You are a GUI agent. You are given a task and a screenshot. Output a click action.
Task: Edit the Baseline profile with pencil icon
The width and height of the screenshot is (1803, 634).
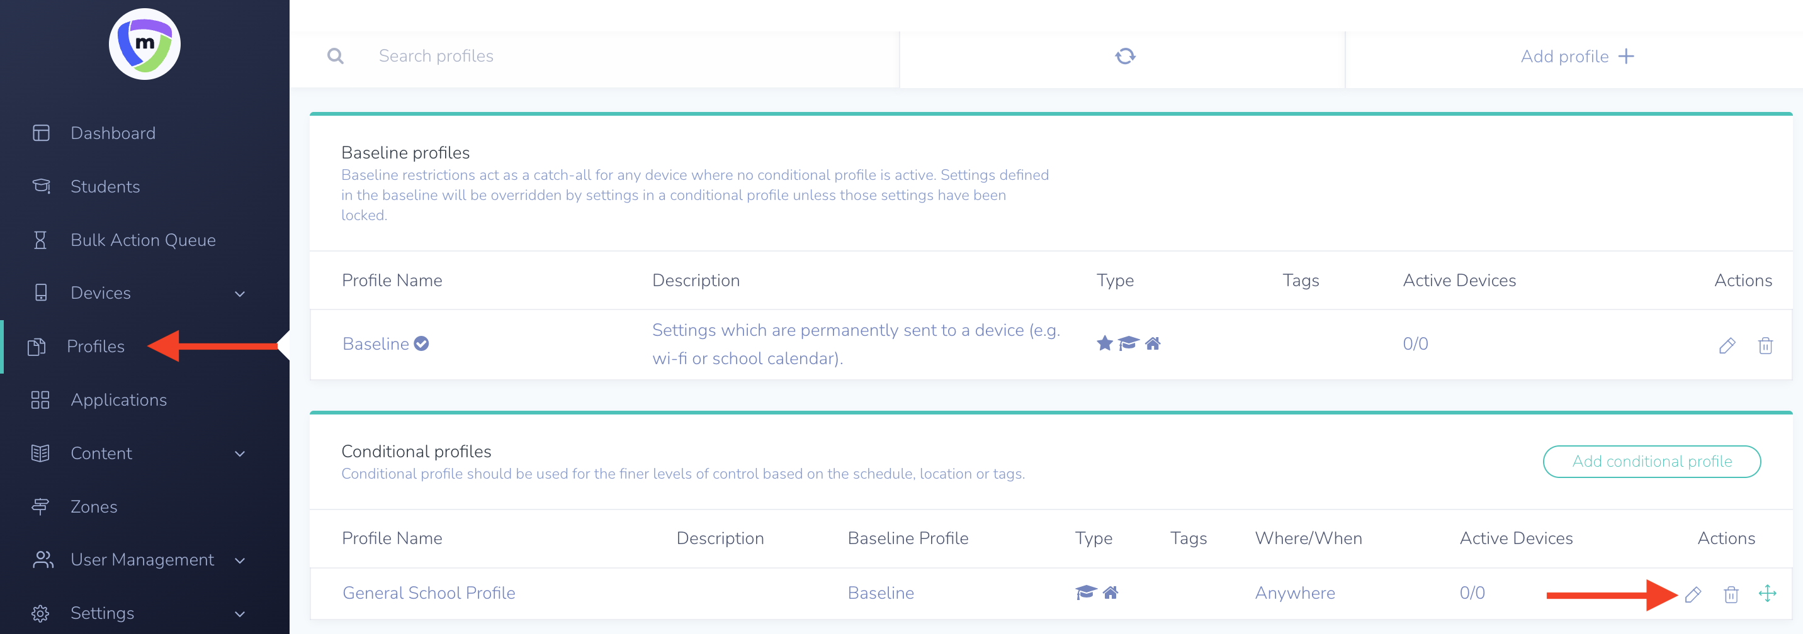[x=1727, y=345]
